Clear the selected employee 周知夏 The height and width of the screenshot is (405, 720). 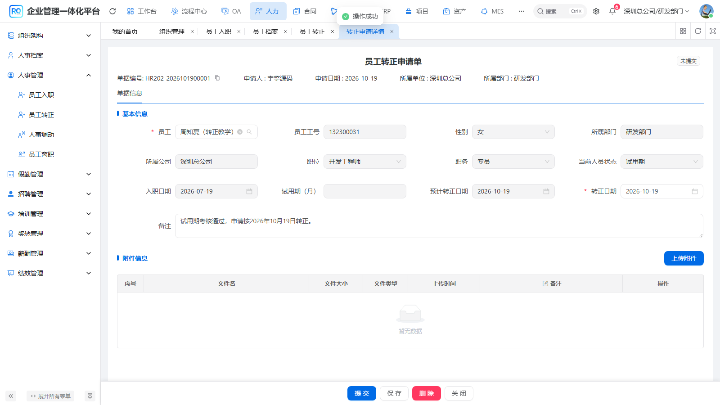coord(240,132)
